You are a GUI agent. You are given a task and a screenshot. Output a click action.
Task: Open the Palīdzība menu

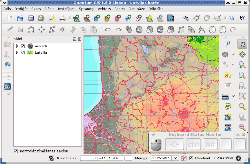pyautogui.click(x=156, y=9)
